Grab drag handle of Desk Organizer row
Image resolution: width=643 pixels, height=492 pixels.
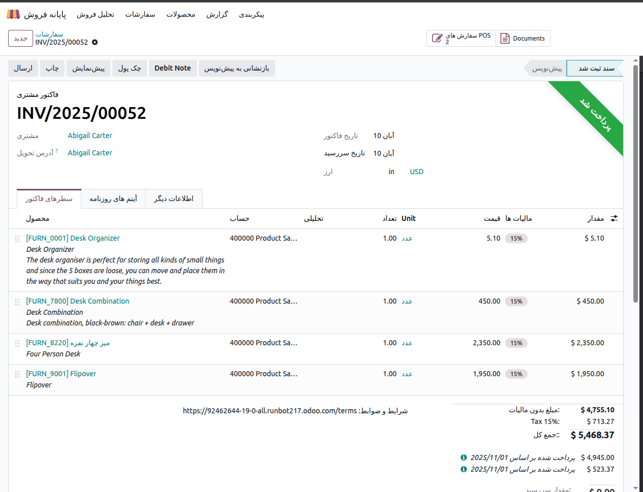coord(17,239)
